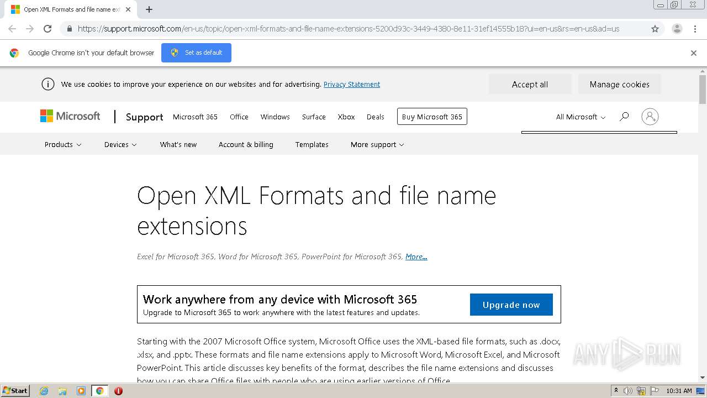Open Templates page
Image resolution: width=707 pixels, height=398 pixels.
point(312,144)
